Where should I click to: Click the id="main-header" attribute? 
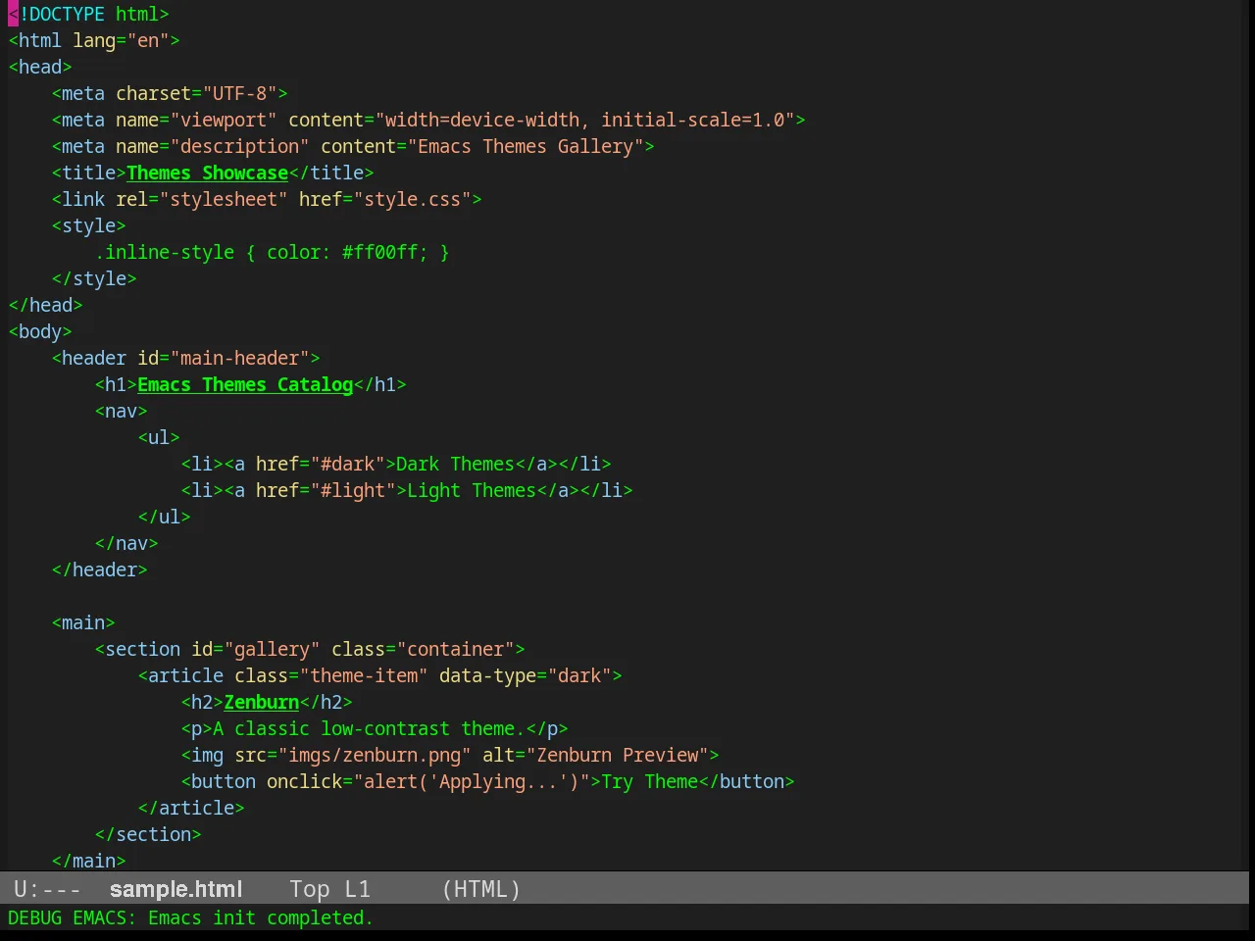224,358
